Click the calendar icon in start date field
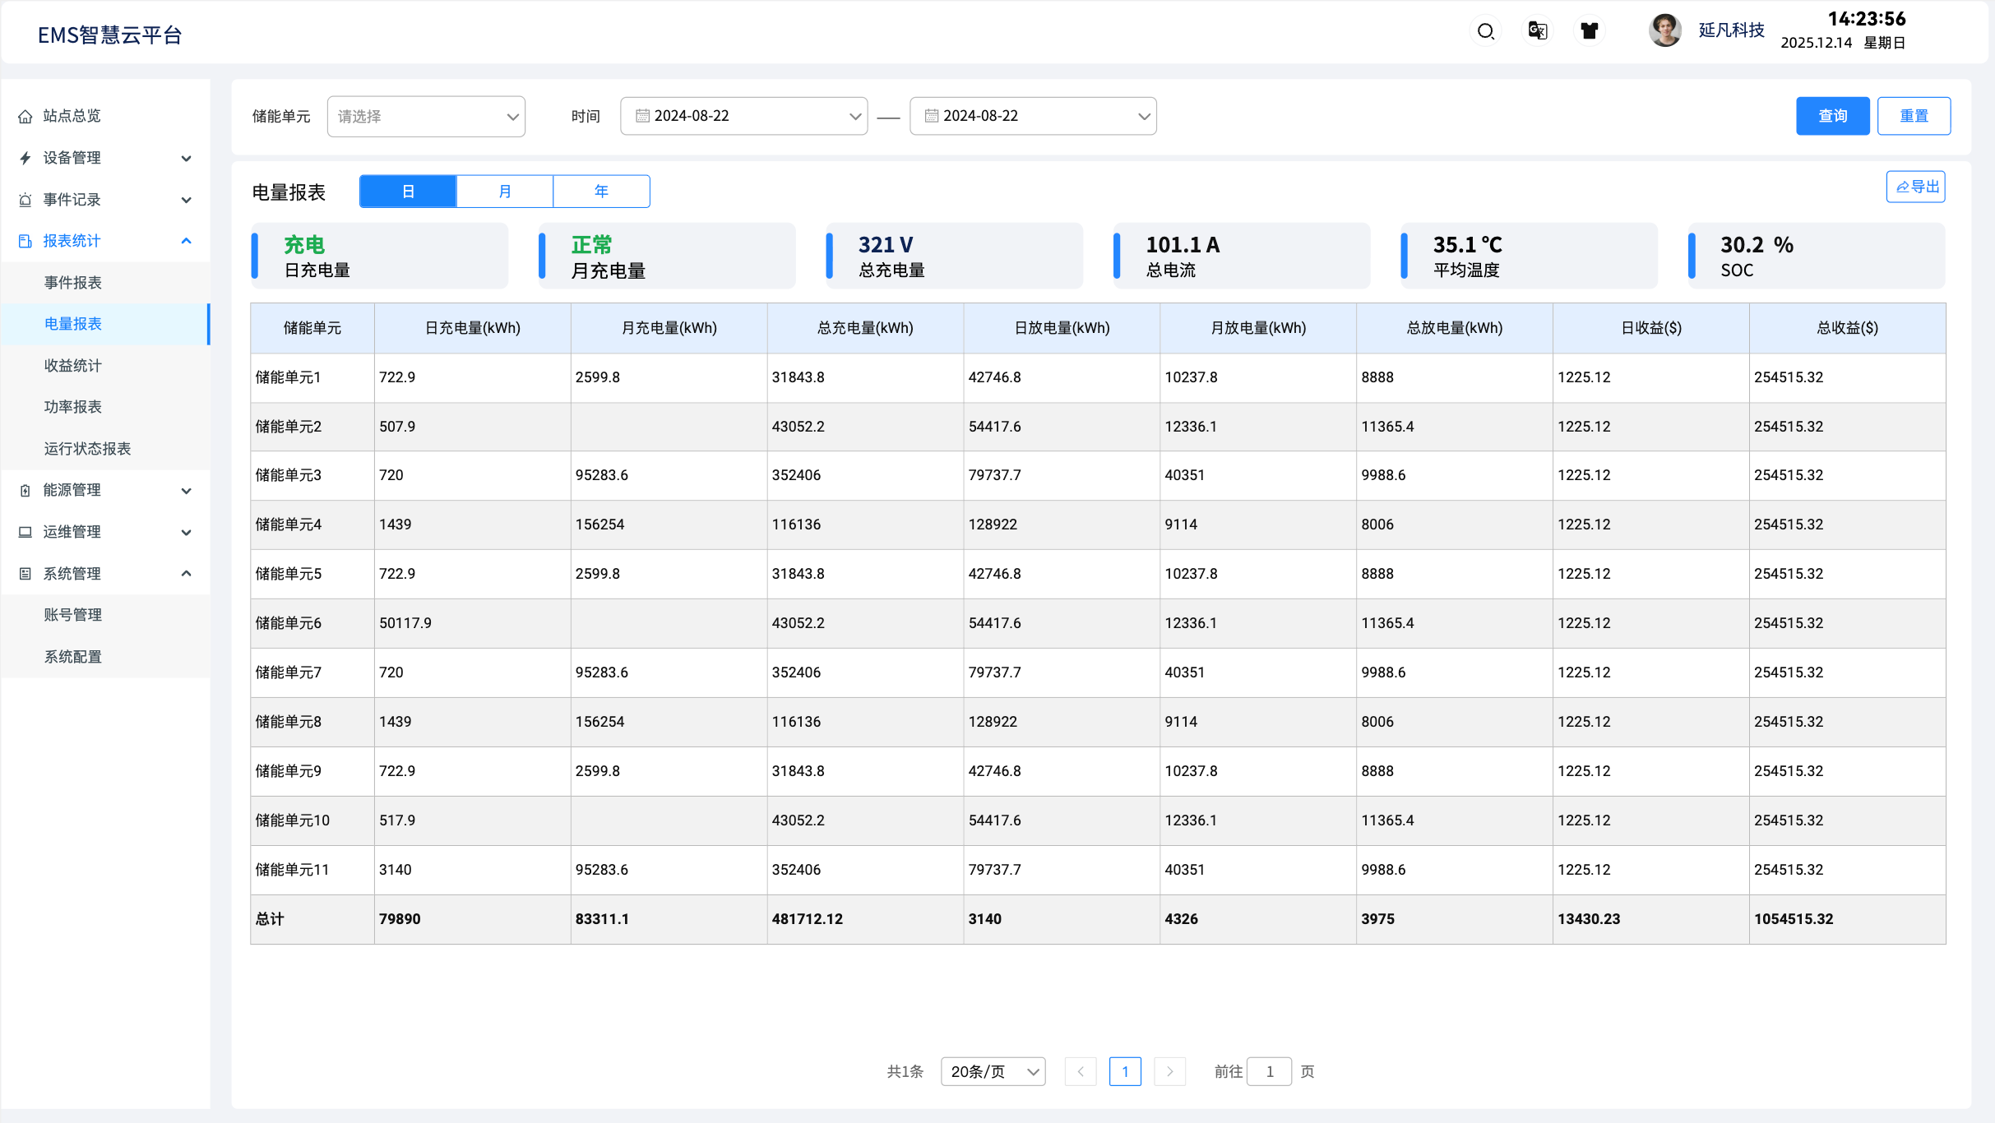Viewport: 1995px width, 1123px height. [x=642, y=116]
